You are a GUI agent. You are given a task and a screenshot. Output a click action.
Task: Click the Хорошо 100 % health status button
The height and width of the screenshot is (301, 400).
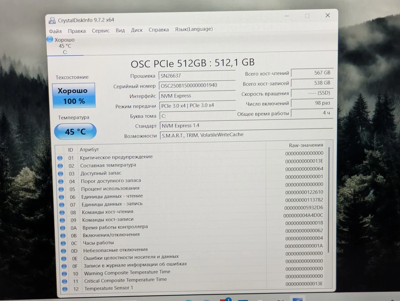(74, 96)
